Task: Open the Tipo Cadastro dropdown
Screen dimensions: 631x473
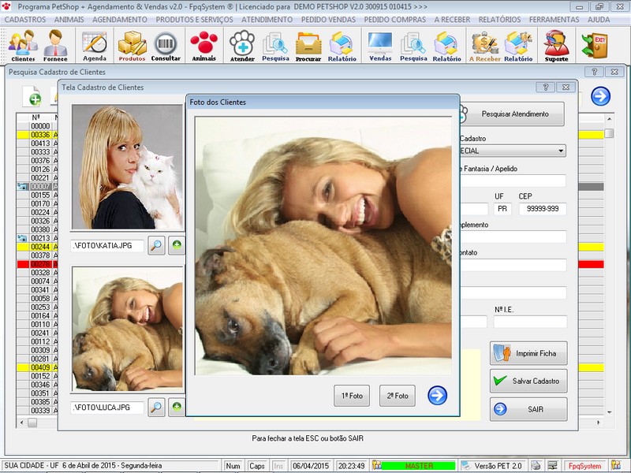Action: pyautogui.click(x=560, y=151)
